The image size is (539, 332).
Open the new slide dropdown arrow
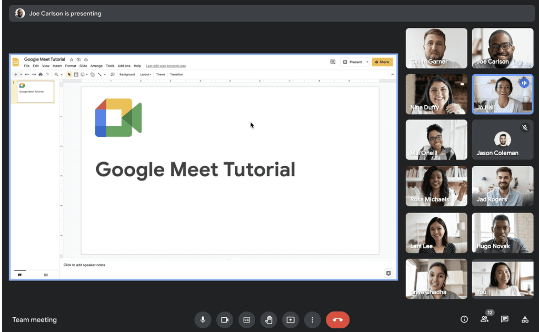(20, 74)
